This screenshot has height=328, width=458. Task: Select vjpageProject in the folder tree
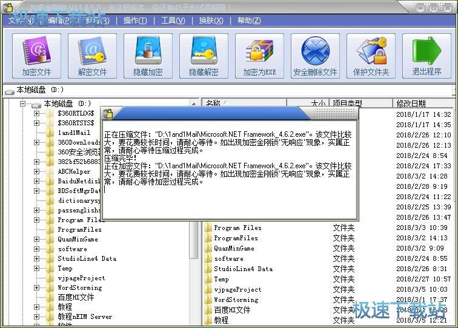pyautogui.click(x=81, y=278)
